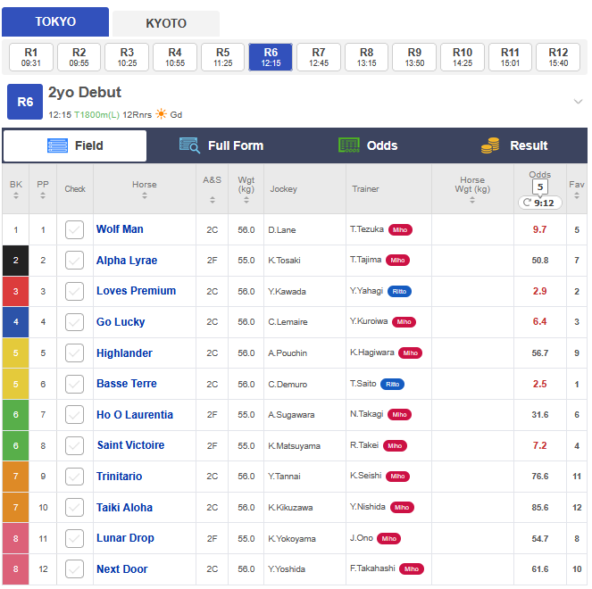Select race R2 at 09:55
Image resolution: width=592 pixels, height=589 pixels.
point(79,57)
